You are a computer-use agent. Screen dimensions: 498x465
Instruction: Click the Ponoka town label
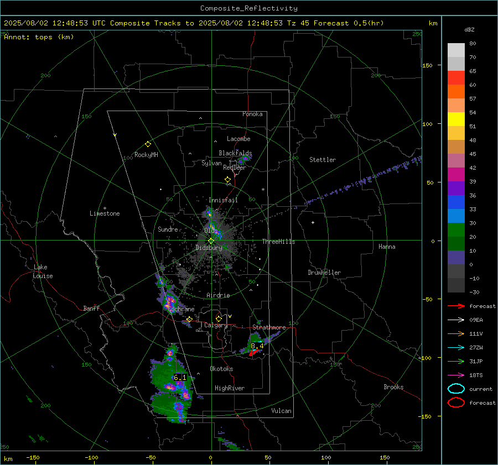pos(252,114)
